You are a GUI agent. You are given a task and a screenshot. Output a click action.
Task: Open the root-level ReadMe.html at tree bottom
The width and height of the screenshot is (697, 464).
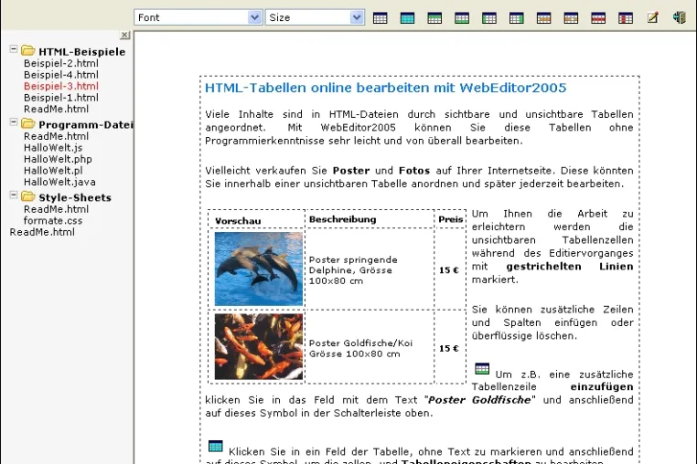(42, 232)
